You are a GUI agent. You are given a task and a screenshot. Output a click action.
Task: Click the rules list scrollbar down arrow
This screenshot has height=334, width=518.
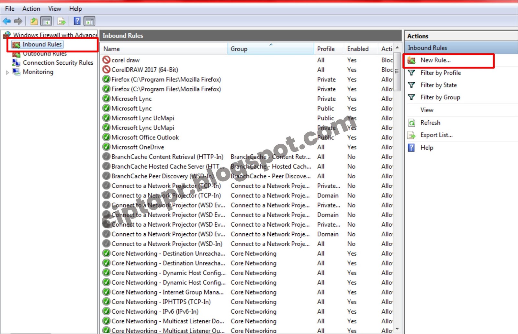pos(397,329)
